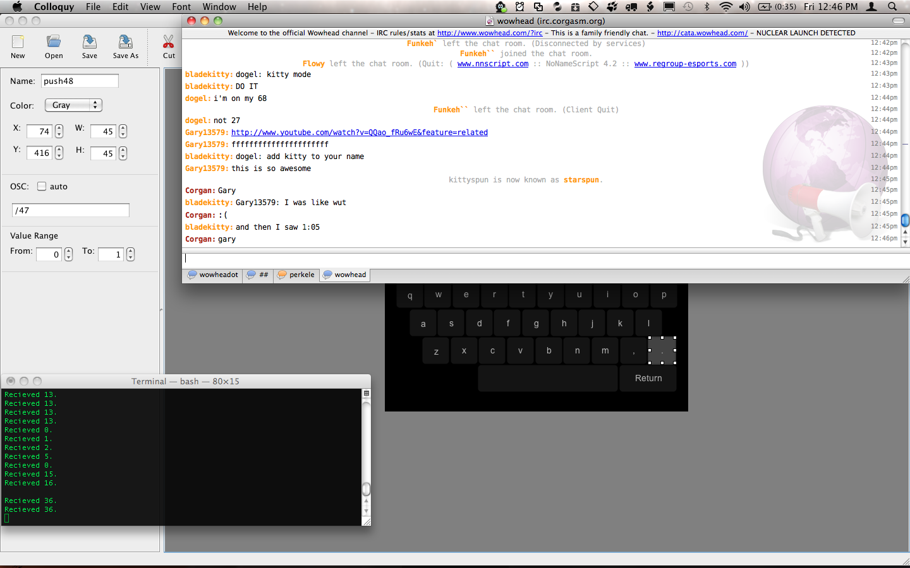Click the Wi-Fi status icon

tap(726, 7)
